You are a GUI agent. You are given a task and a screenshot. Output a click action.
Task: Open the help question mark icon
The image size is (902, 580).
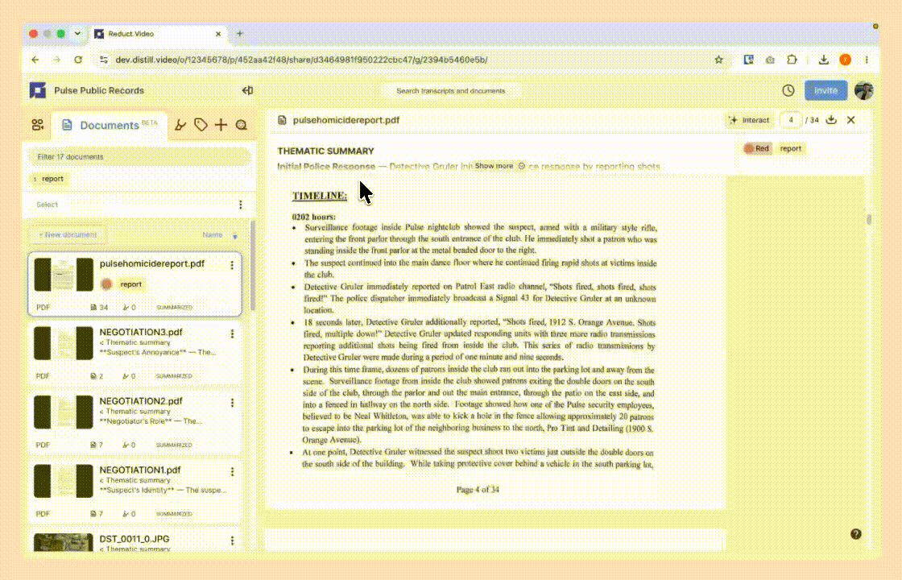[x=856, y=534]
